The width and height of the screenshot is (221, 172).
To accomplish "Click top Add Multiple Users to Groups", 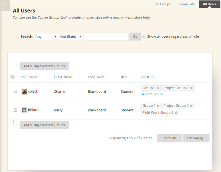I will [44, 66].
